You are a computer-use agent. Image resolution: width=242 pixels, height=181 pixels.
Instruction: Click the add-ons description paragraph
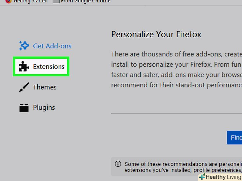click(x=176, y=69)
